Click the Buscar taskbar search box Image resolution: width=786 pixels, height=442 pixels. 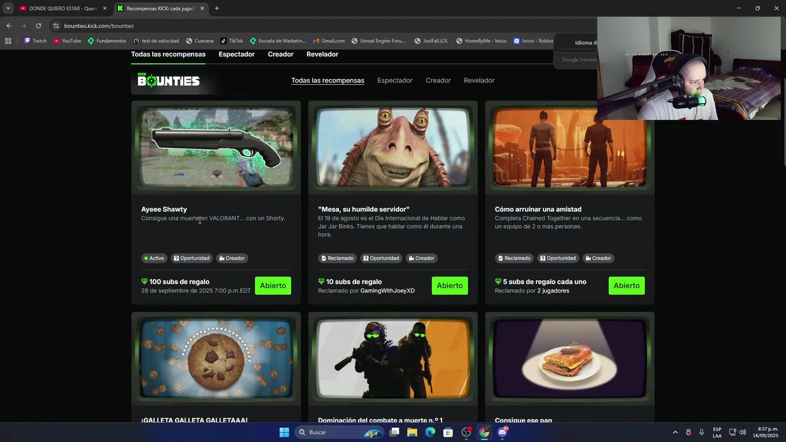338,432
